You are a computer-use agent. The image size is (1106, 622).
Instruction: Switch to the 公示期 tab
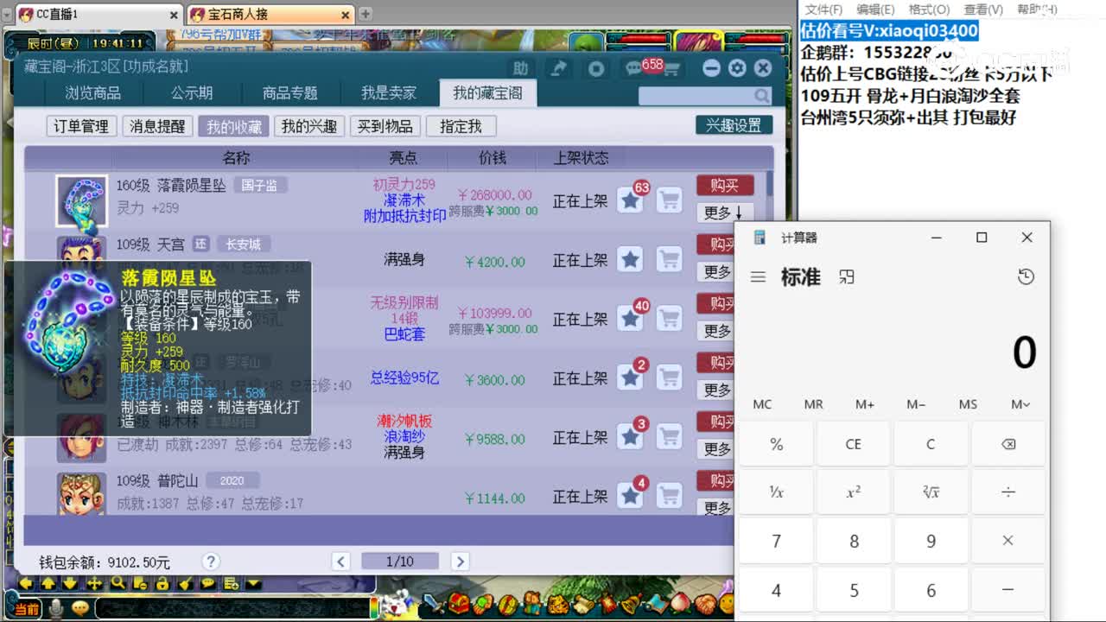click(193, 93)
